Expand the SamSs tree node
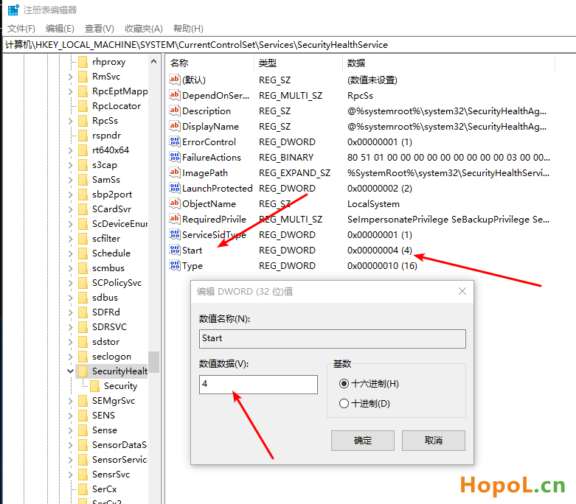 pos(71,180)
